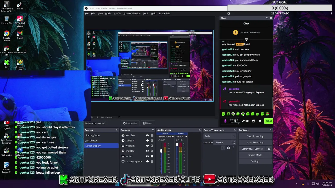Screen dimensions: 335x188
Task: Toggle visibility of Alert Box source
Action: point(147,135)
